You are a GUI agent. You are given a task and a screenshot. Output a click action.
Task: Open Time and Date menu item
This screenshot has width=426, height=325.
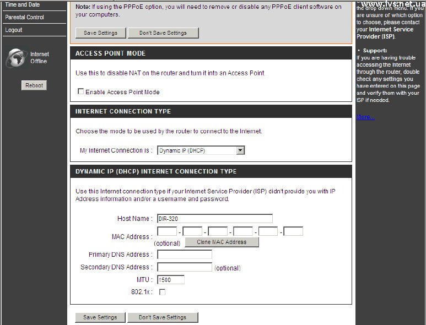click(x=23, y=5)
